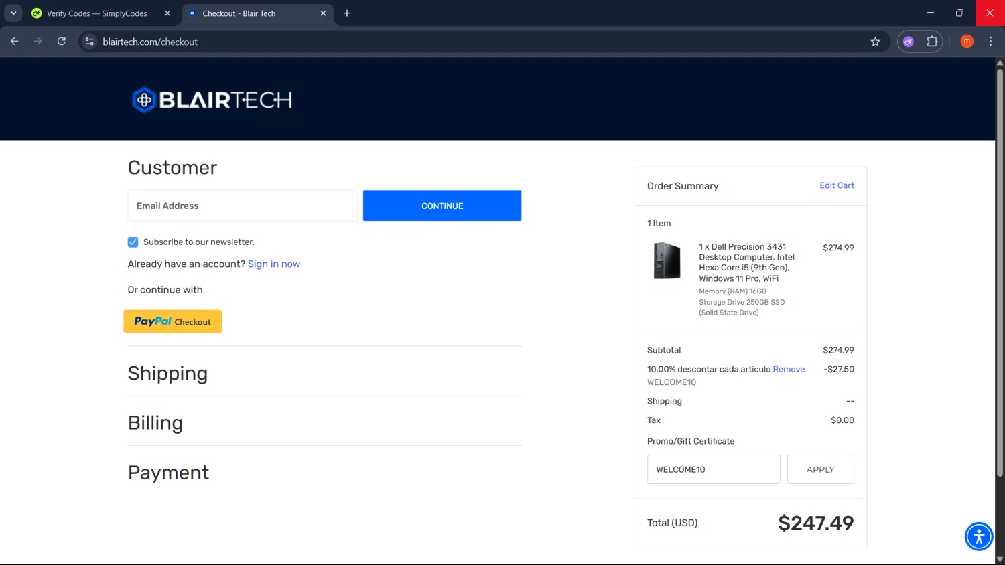The image size is (1005, 565).
Task: Click the Blair Tech logo
Action: (212, 100)
